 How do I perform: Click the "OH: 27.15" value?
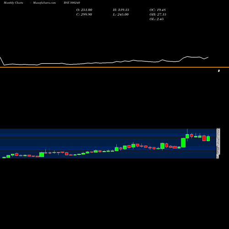[x=158, y=15]
